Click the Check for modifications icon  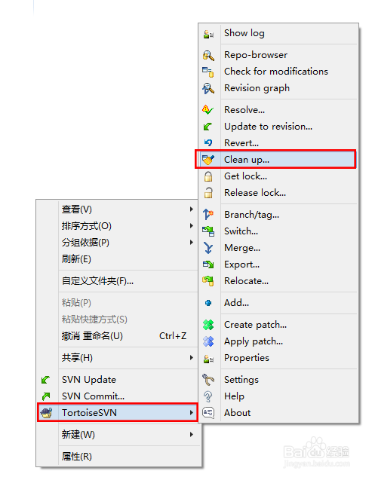[x=208, y=72]
